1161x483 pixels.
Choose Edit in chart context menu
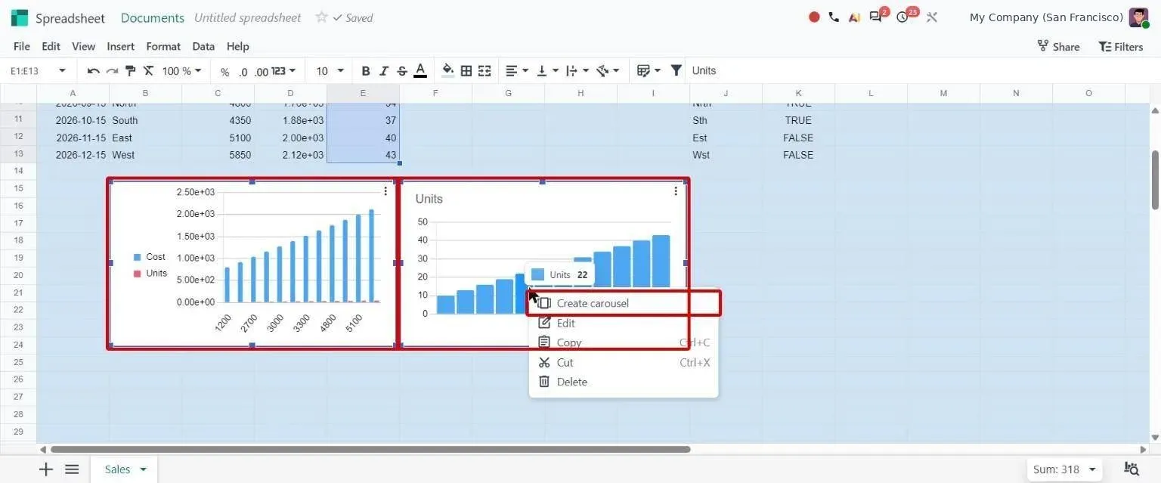(x=624, y=323)
